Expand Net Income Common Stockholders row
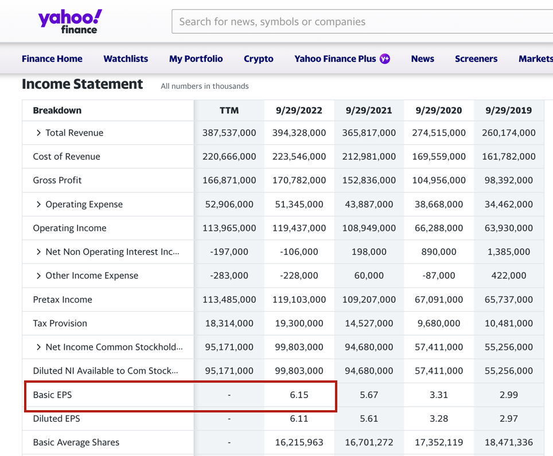The height and width of the screenshot is (456, 553). (38, 347)
